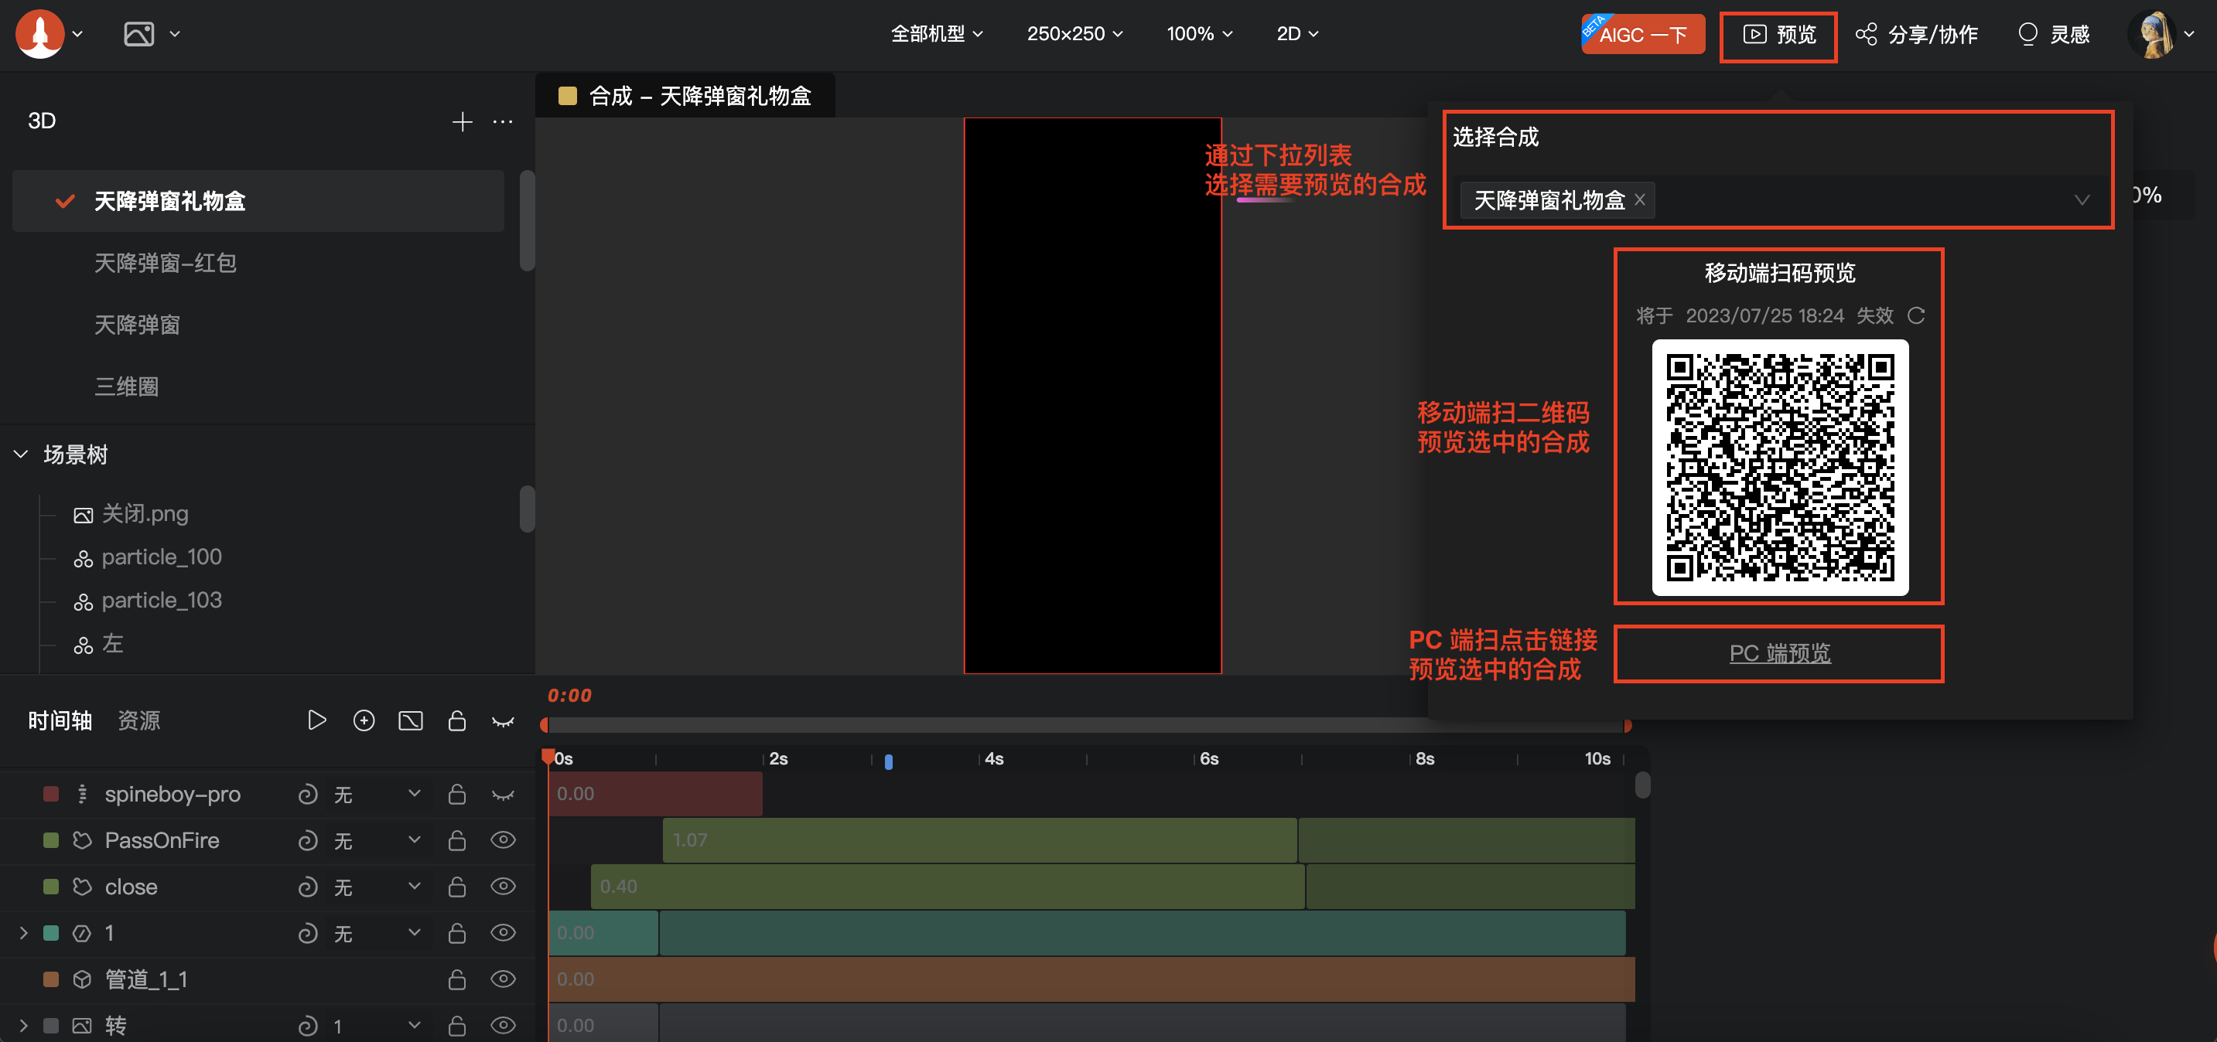Click the QR code preview image
The image size is (2217, 1042).
pos(1779,468)
